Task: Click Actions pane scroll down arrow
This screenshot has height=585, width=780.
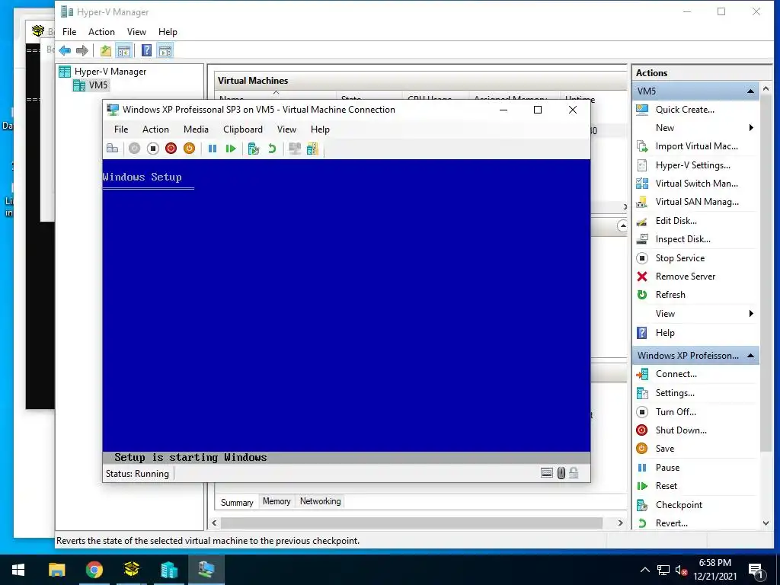Action: 766,523
